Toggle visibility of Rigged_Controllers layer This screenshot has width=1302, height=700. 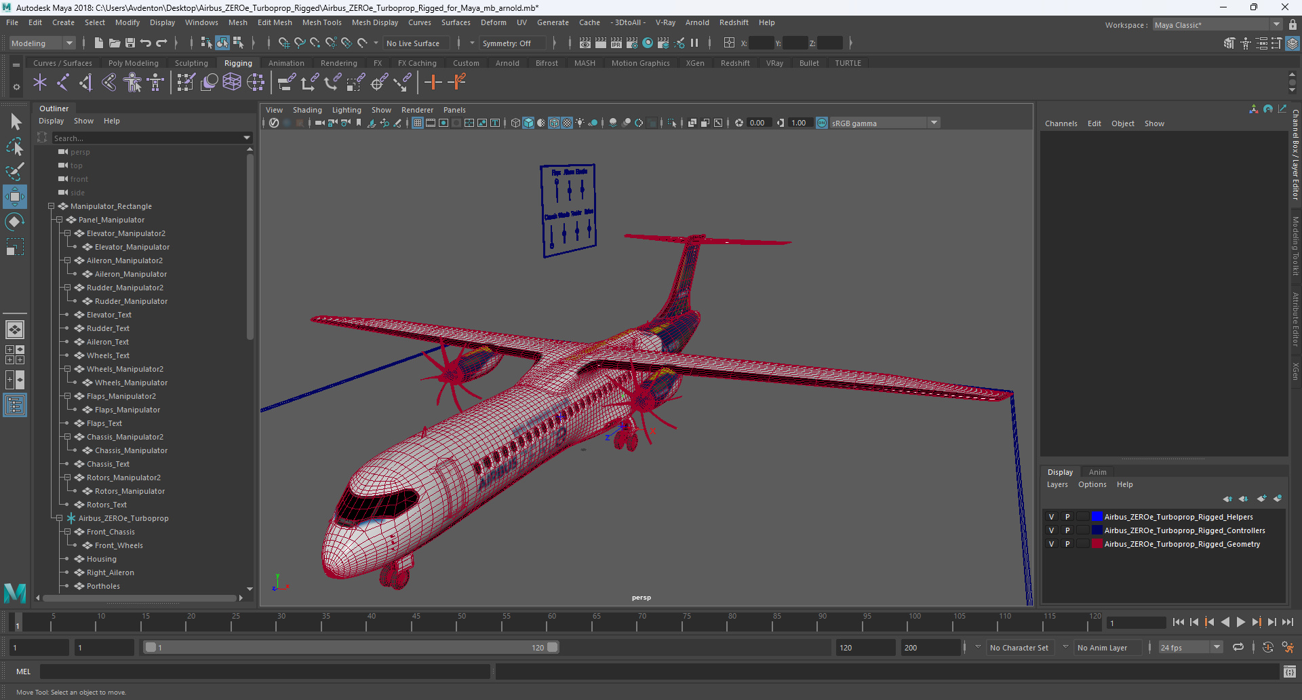(1052, 530)
